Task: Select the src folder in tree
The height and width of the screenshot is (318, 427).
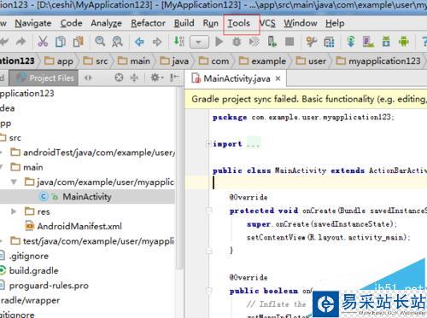Action: [x=11, y=138]
